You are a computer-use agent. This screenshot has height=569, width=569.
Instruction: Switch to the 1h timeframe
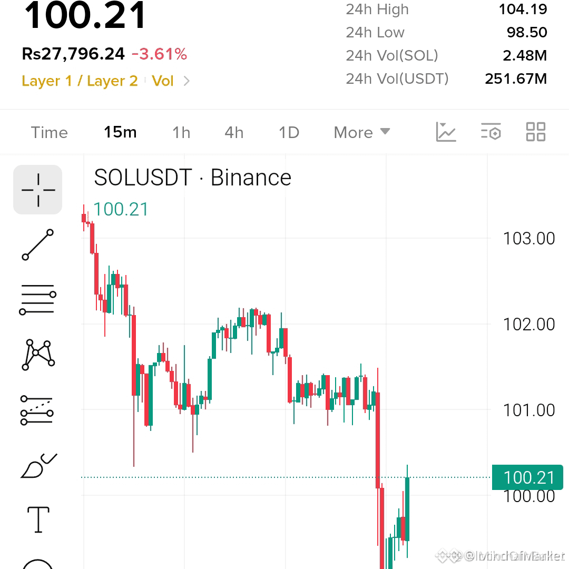pyautogui.click(x=181, y=132)
